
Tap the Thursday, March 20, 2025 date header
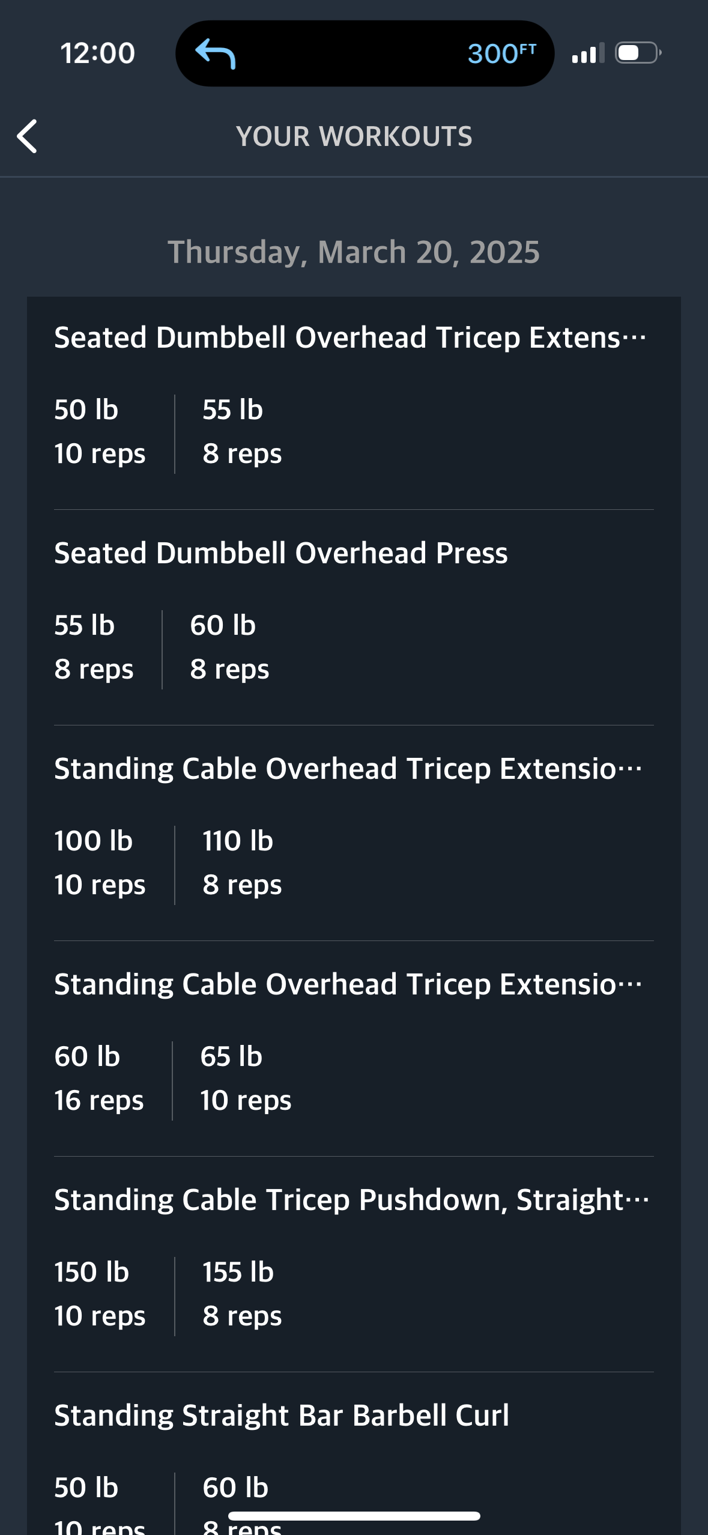click(x=354, y=252)
